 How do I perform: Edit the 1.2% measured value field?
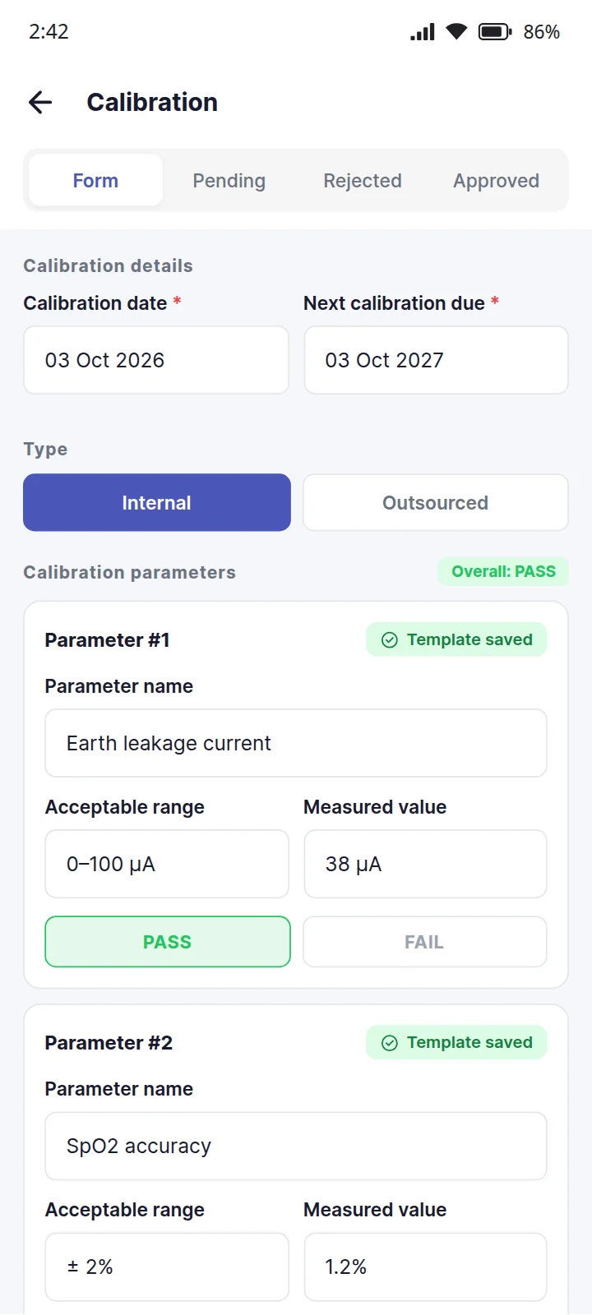point(425,1267)
